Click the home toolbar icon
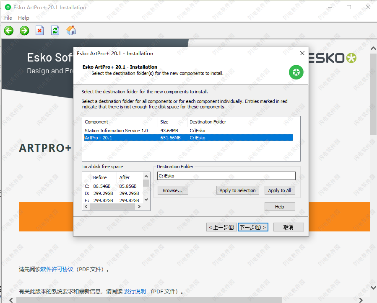 (x=71, y=31)
